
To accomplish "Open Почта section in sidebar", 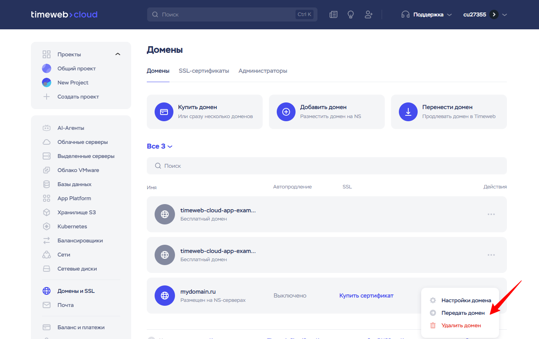I will point(65,305).
